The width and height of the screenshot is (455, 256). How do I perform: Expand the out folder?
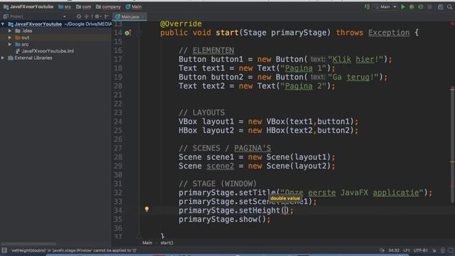tap(10, 38)
